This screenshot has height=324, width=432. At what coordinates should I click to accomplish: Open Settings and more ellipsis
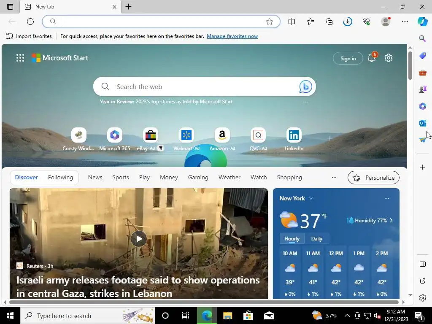click(405, 22)
